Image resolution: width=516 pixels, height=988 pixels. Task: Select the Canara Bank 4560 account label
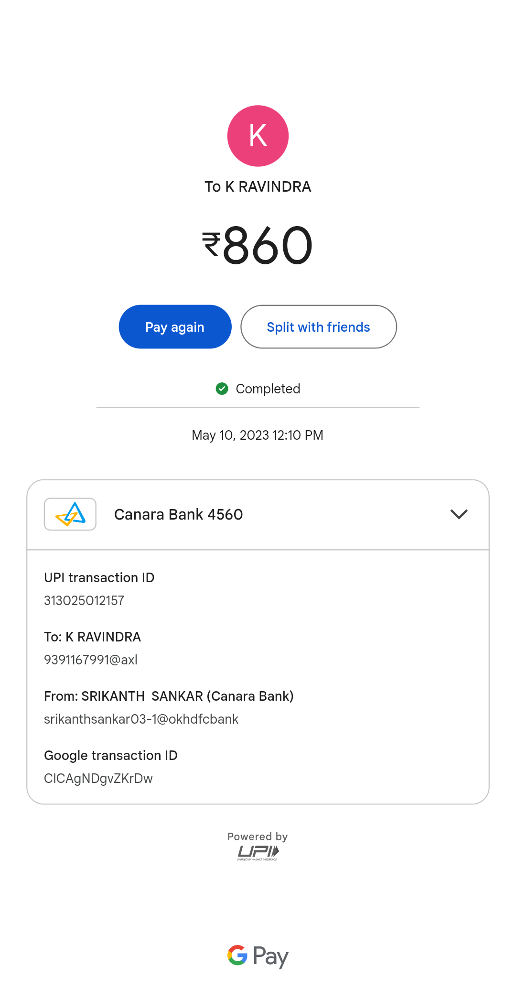179,514
